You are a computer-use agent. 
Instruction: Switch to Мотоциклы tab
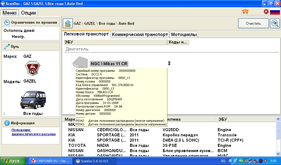(184, 34)
